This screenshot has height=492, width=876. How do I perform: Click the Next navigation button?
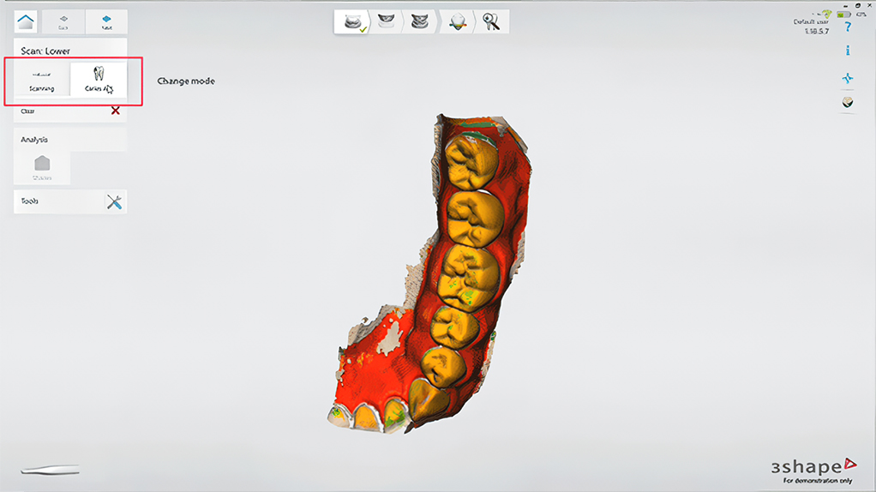[106, 21]
